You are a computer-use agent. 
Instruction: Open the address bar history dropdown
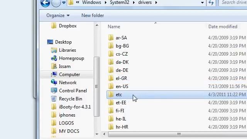tap(202, 3)
